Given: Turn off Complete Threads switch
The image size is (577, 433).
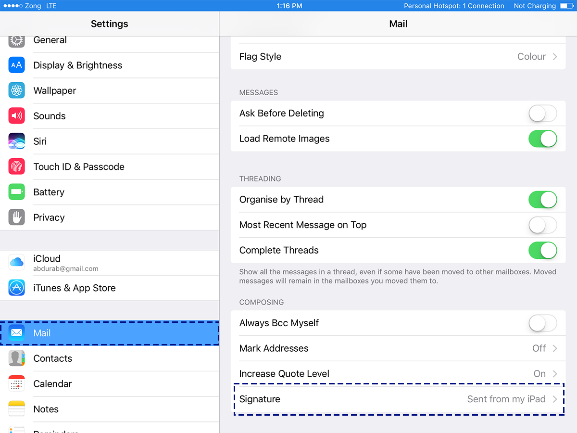Looking at the screenshot, I should pos(543,250).
